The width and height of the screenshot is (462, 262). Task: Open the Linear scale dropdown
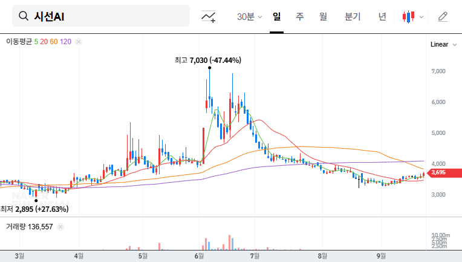[443, 45]
